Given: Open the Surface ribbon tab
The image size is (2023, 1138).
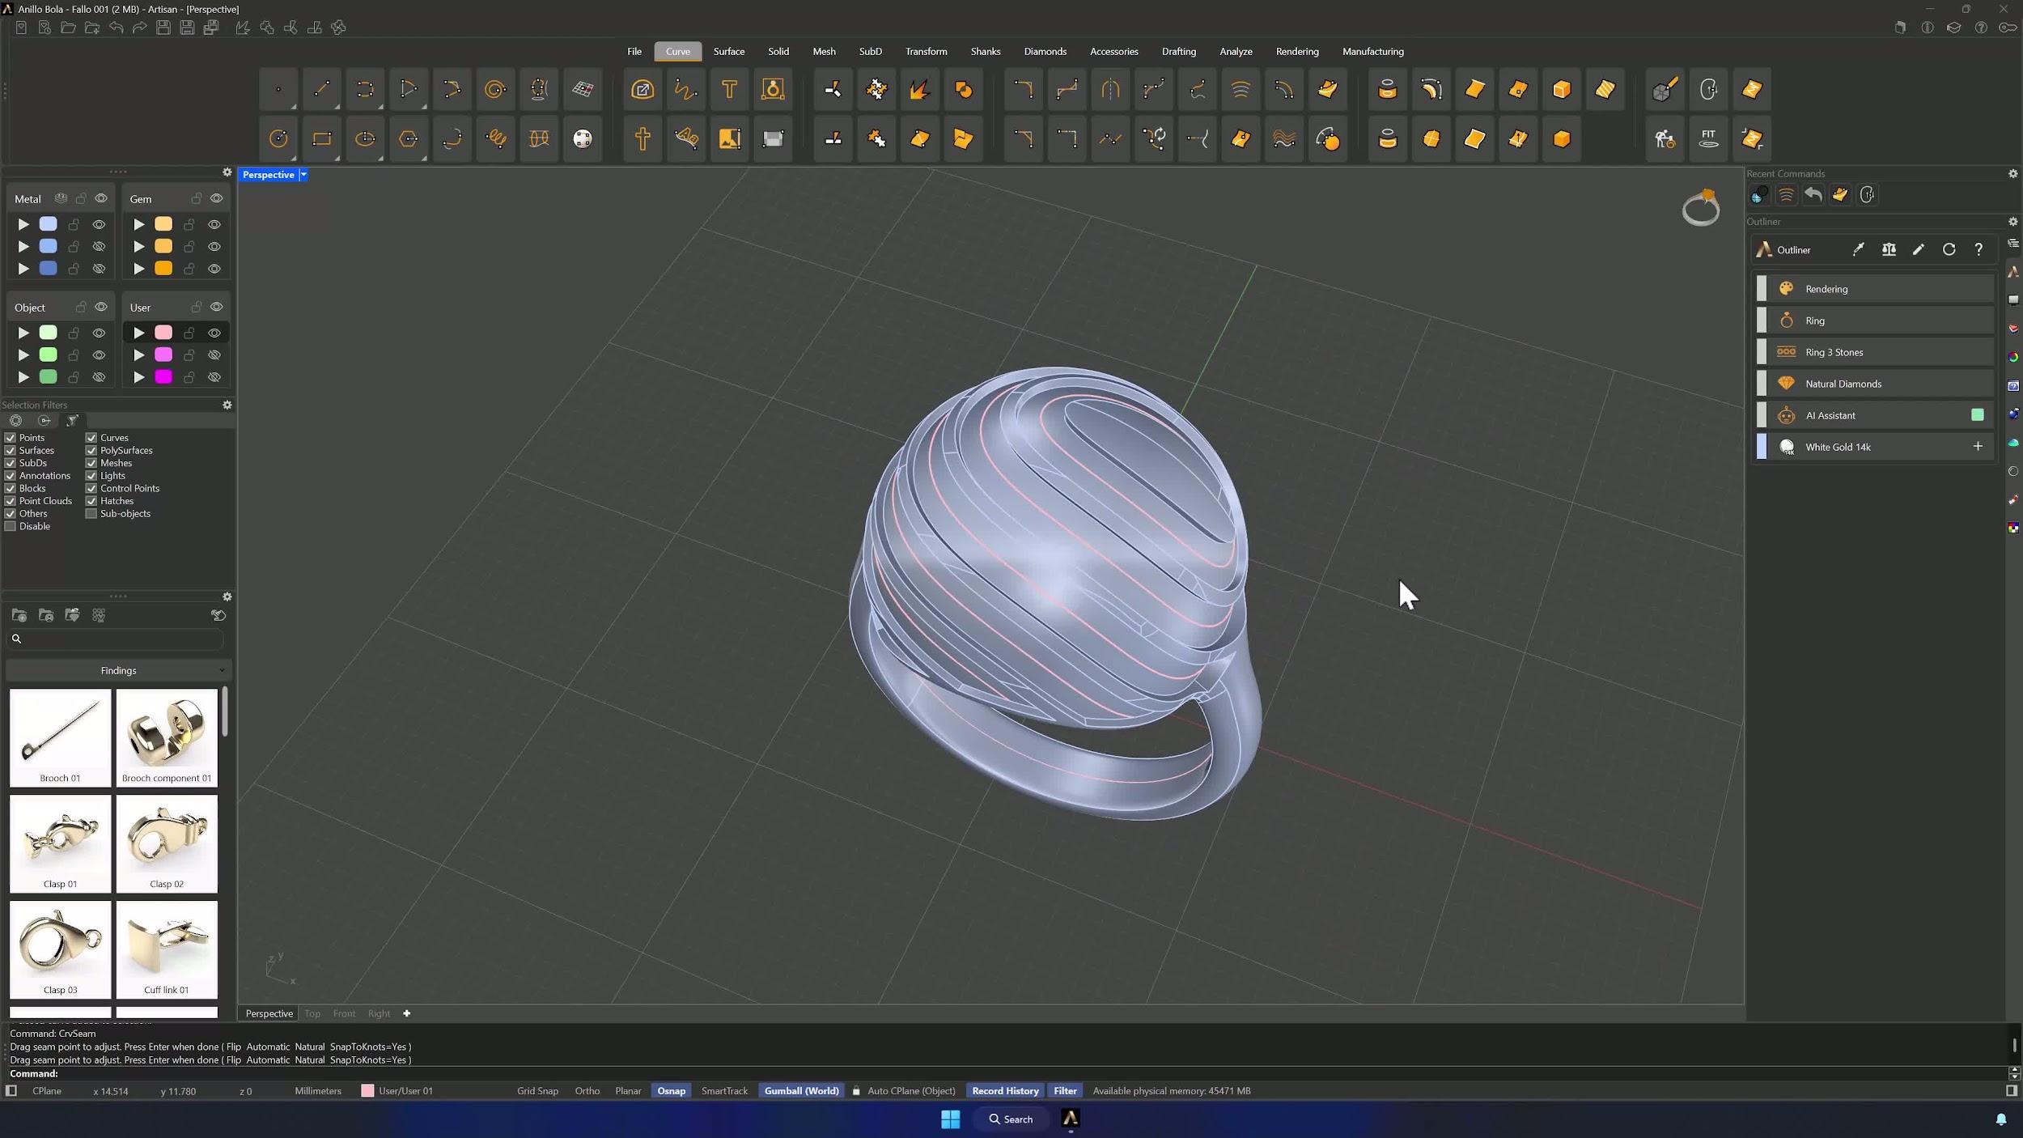Looking at the screenshot, I should coord(729,52).
